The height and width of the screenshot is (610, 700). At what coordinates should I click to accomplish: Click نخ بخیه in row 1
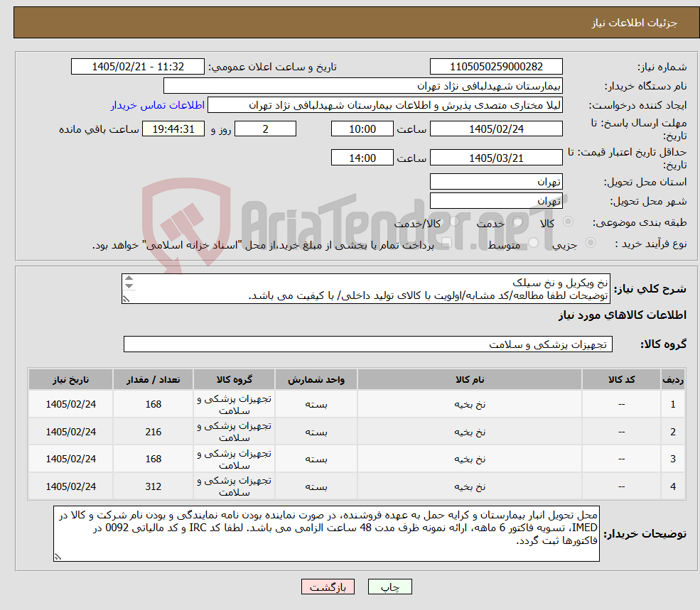tap(470, 404)
